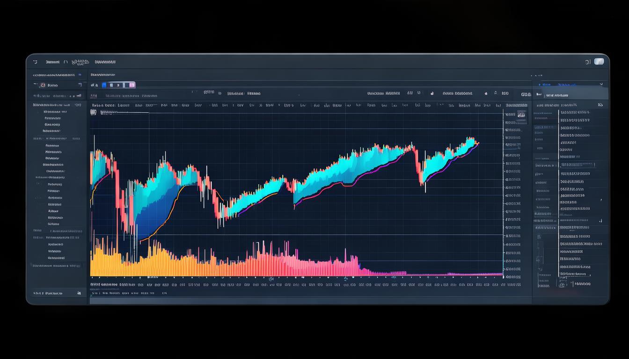The height and width of the screenshot is (359, 629).
Task: Toggle the small blue indicator in the sidebar header
Action: pos(80,75)
